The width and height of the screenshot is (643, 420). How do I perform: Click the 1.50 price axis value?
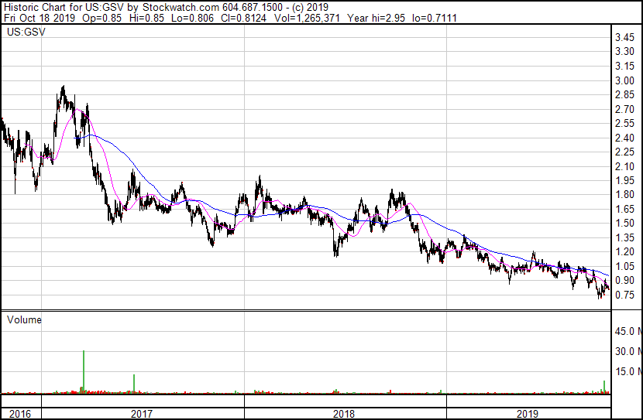pyautogui.click(x=624, y=223)
